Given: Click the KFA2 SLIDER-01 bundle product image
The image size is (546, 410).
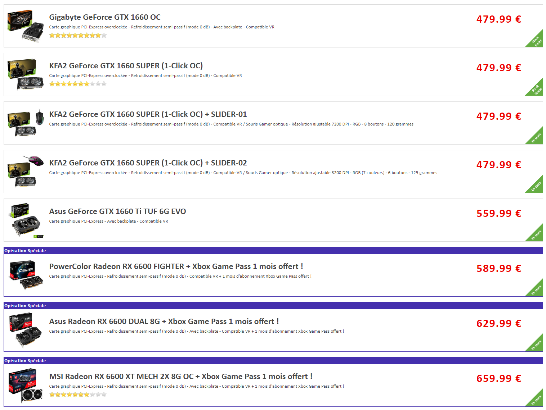Looking at the screenshot, I should (x=26, y=123).
